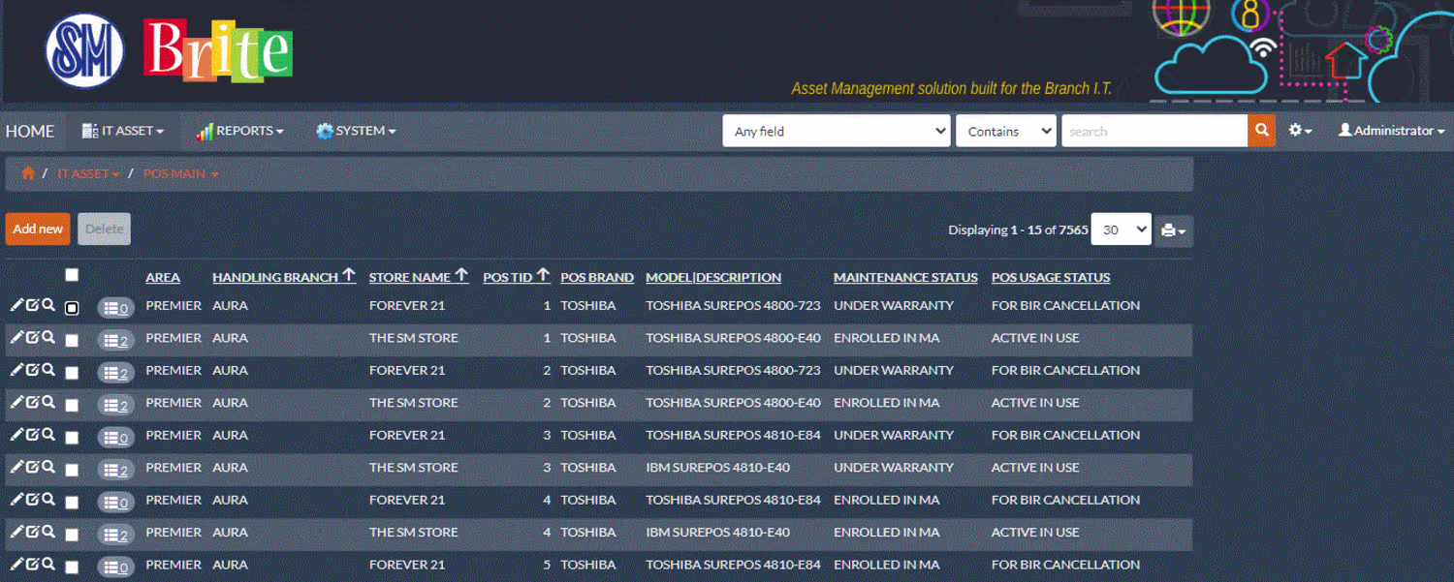Open the Any field search dropdown

837,131
